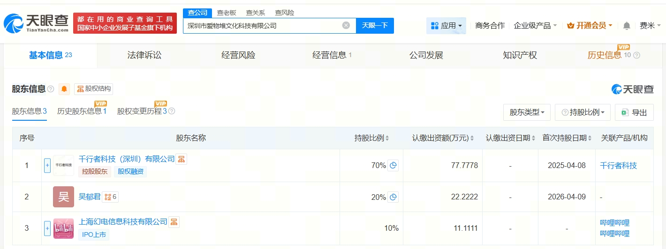Open equity chart icon beside 上海幻电信息科技有限公司
666x249 pixels.
click(174, 221)
